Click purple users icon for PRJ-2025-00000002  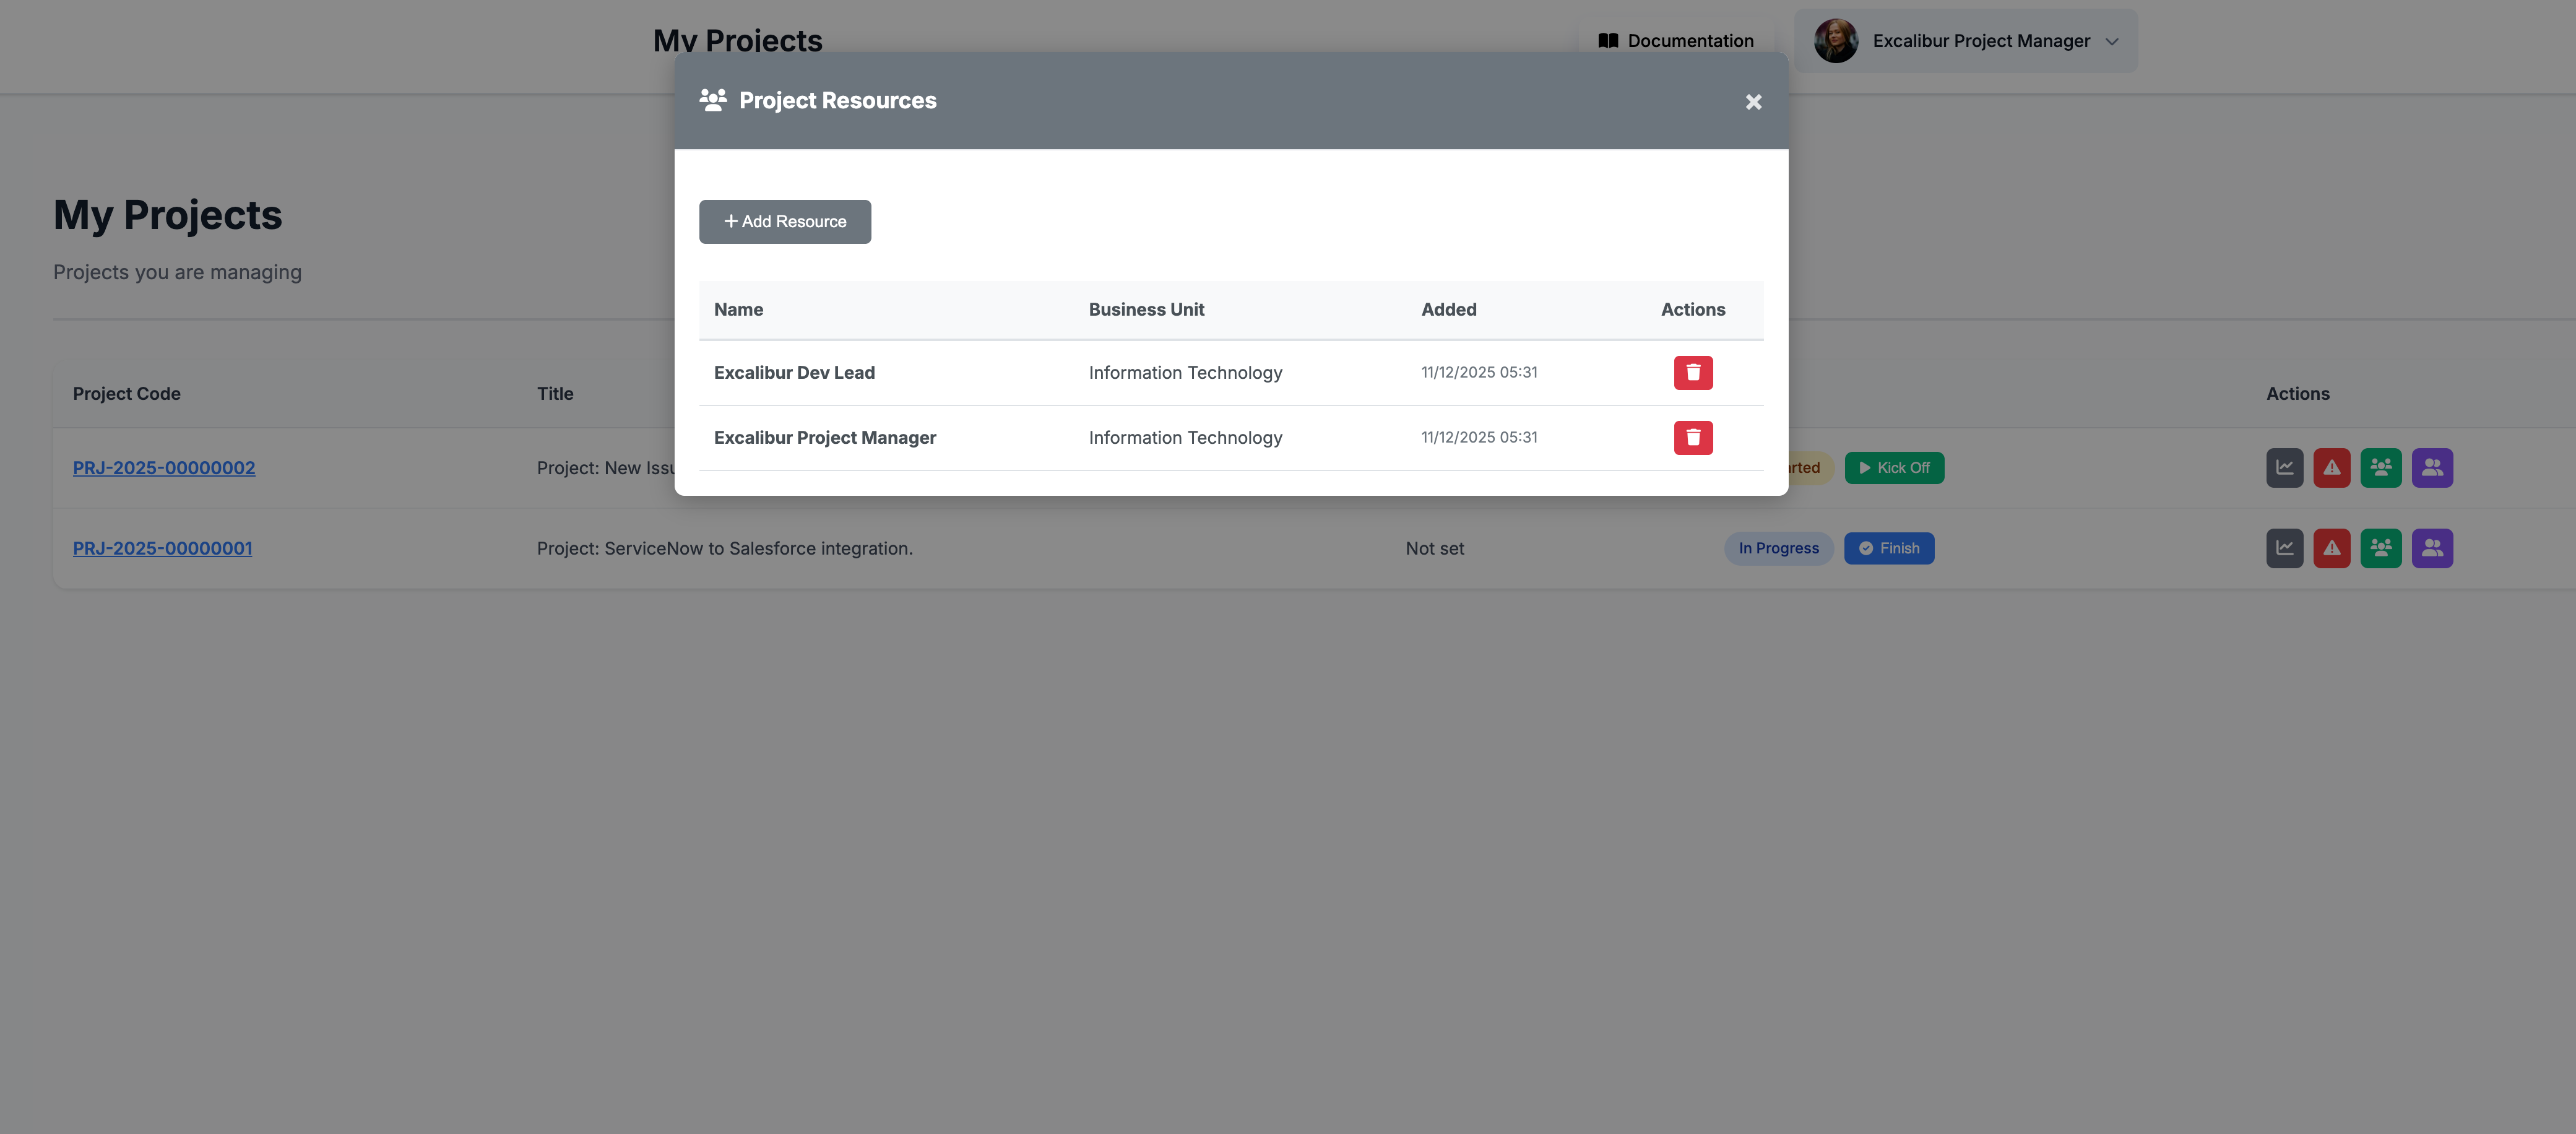pos(2431,467)
